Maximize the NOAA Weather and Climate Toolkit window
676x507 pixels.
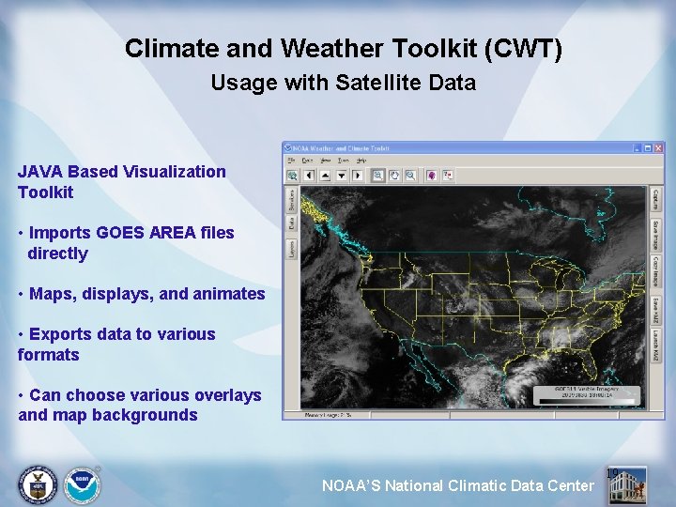pos(648,148)
